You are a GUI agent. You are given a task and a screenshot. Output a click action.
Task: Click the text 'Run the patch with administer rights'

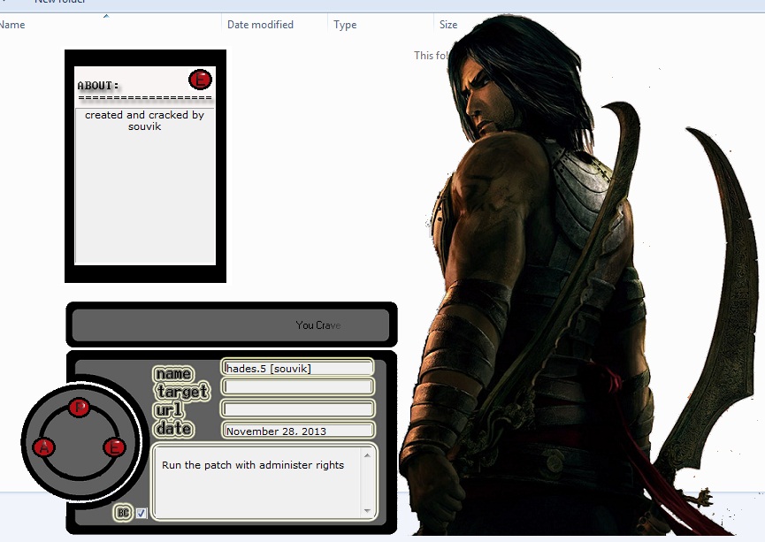click(253, 465)
